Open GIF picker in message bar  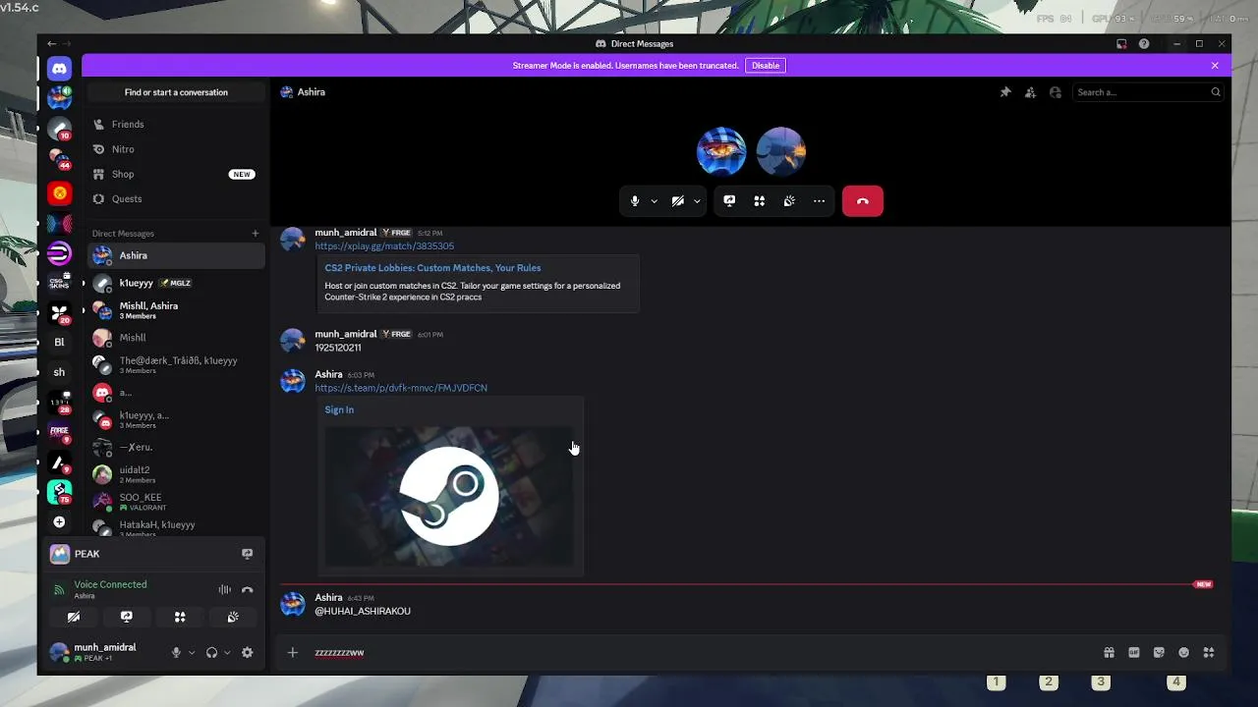[1133, 653]
